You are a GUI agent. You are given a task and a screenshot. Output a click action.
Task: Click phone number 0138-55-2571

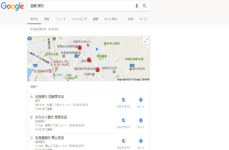(x=77, y=146)
